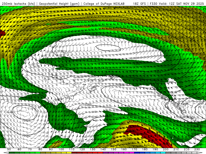This screenshot has width=206, height=154.
Task: Click the bright yellow legend swatch just left of 110
Action: pyautogui.click(x=69, y=153)
